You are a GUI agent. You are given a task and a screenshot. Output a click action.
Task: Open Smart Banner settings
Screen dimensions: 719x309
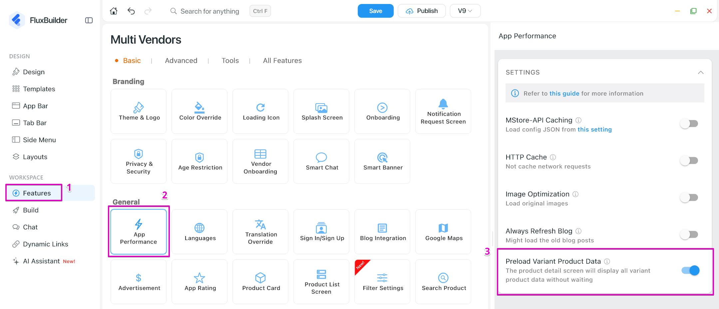pyautogui.click(x=382, y=161)
